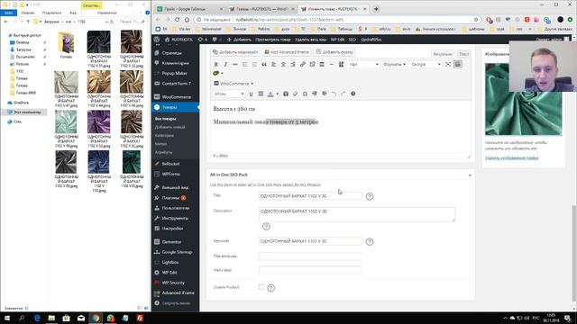The width and height of the screenshot is (577, 324).
Task: Insert a link using the chain icon
Action: click(303, 64)
